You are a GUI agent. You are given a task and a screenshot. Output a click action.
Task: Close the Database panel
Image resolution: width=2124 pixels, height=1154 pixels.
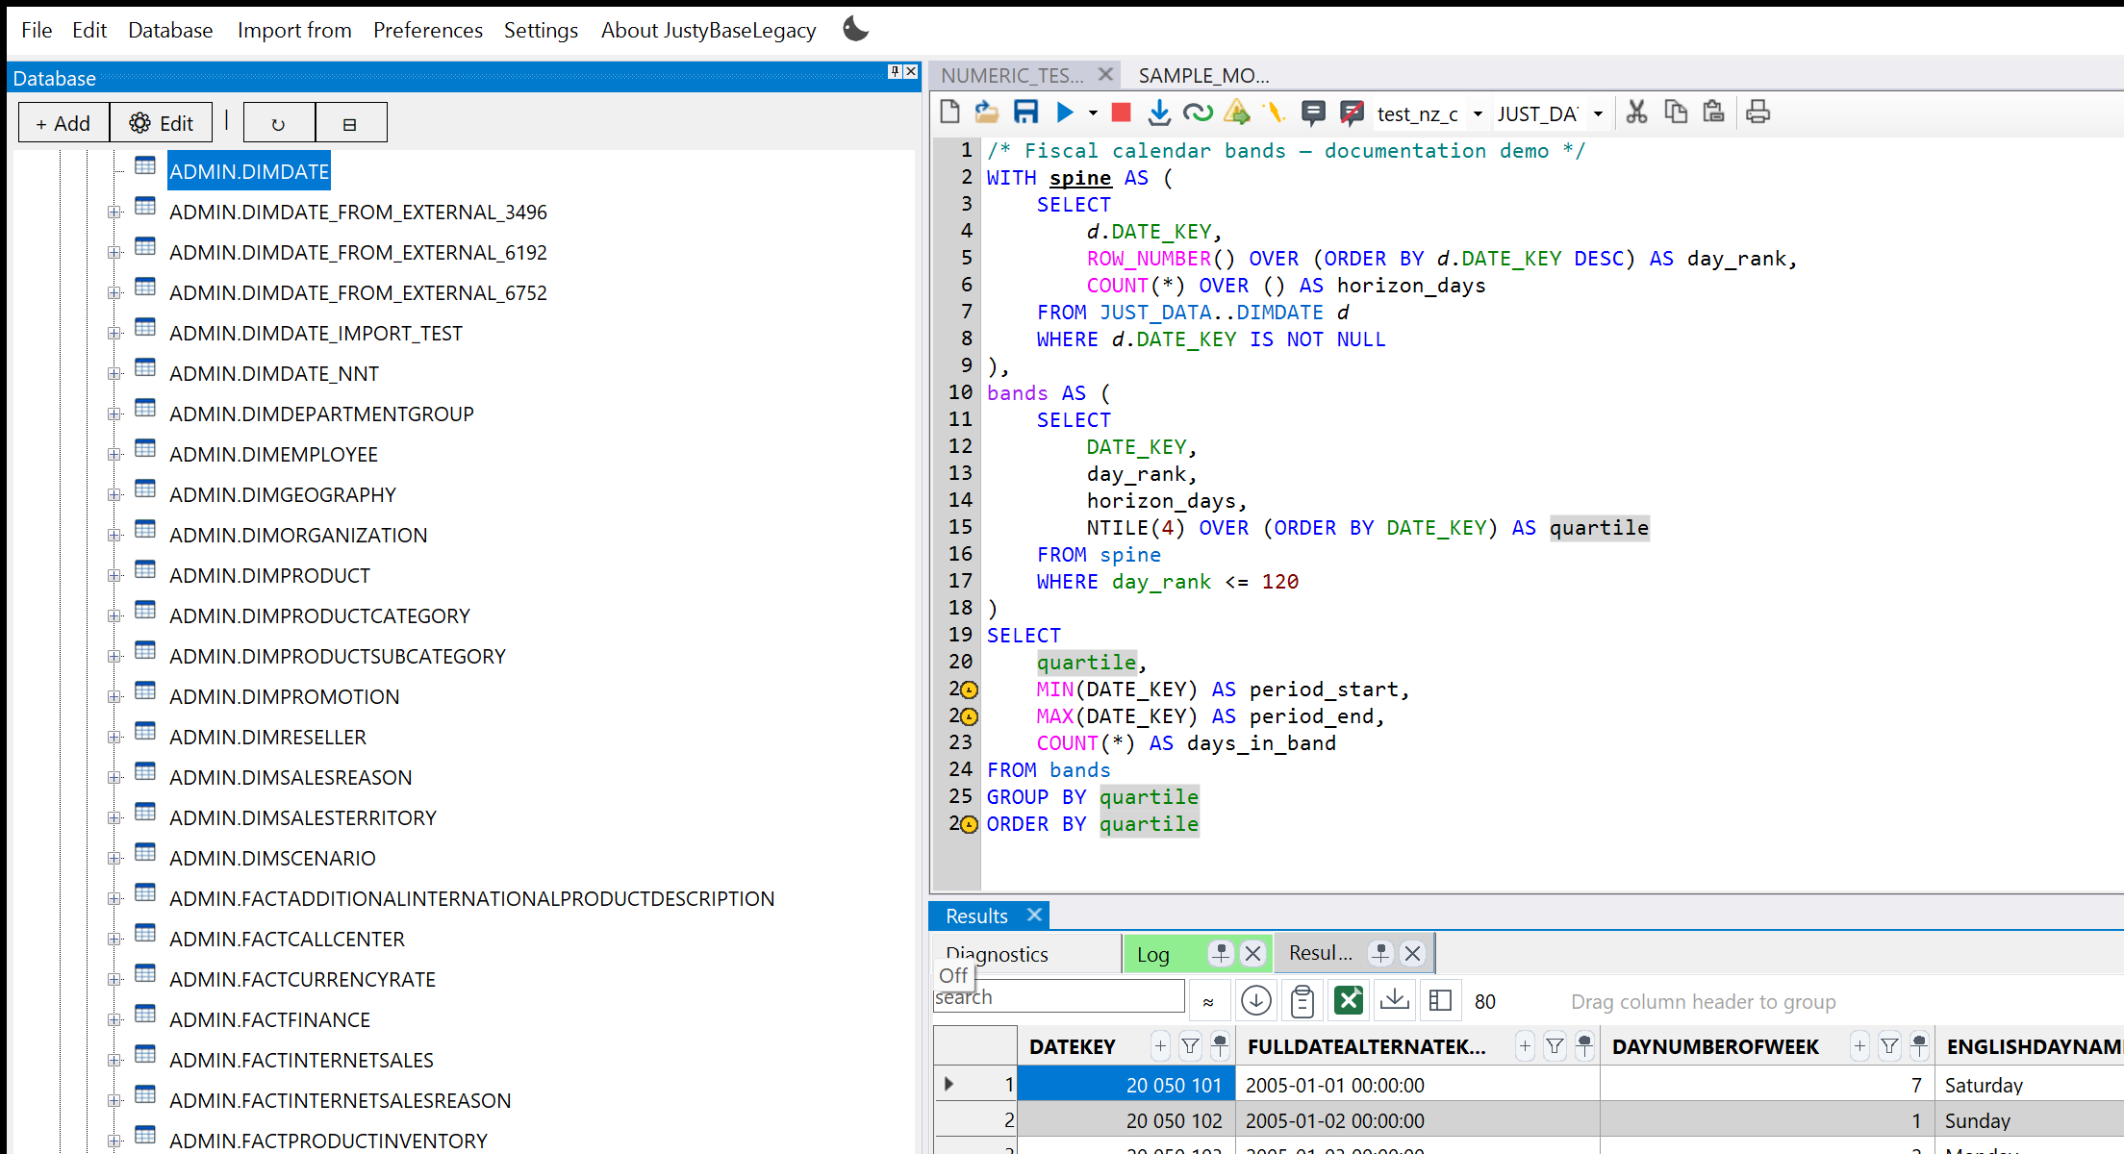911,71
